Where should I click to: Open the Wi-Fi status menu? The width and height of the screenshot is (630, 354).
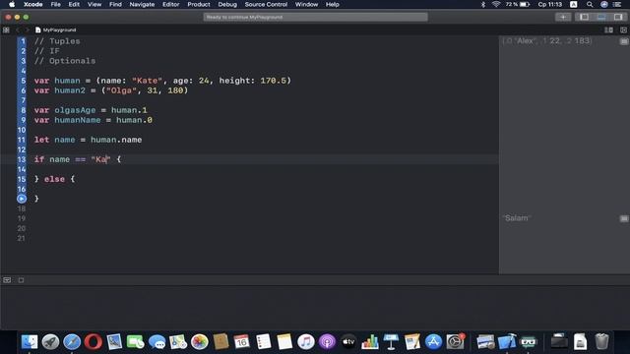pos(496,4)
